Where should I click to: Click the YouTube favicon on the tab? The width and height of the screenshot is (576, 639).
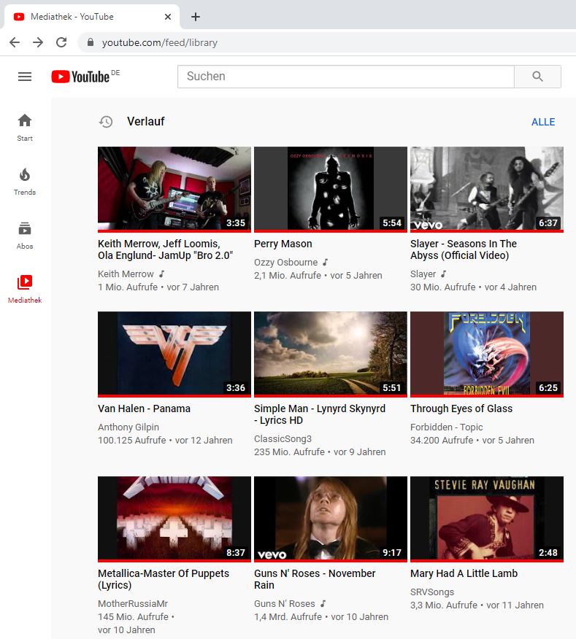pyautogui.click(x=19, y=17)
